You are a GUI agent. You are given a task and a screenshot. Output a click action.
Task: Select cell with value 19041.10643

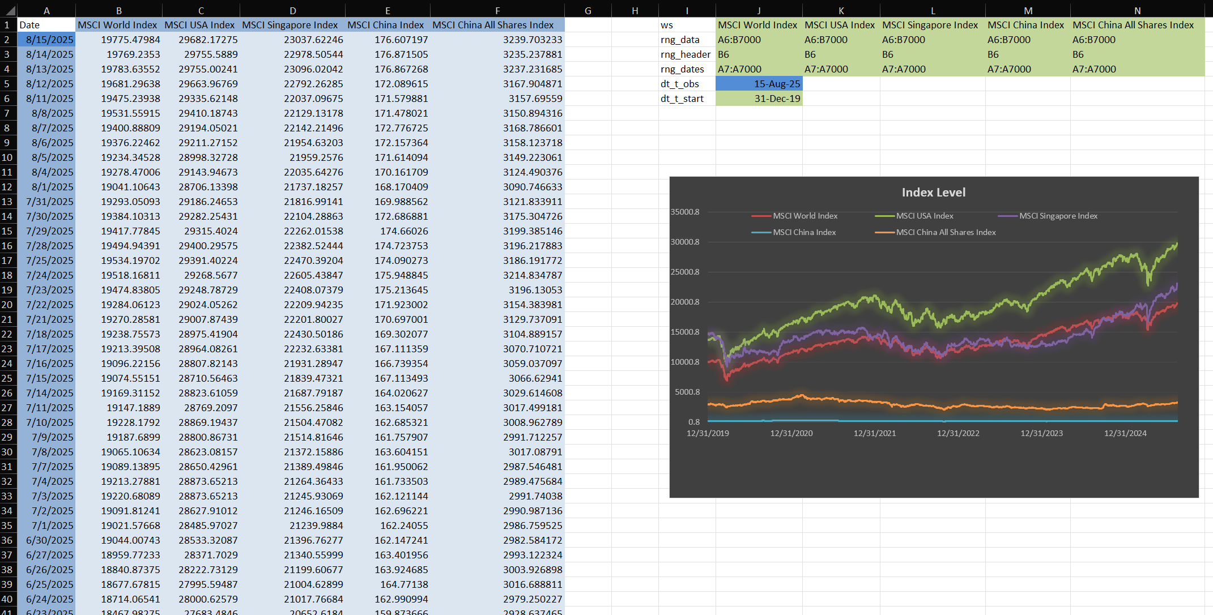(x=119, y=187)
